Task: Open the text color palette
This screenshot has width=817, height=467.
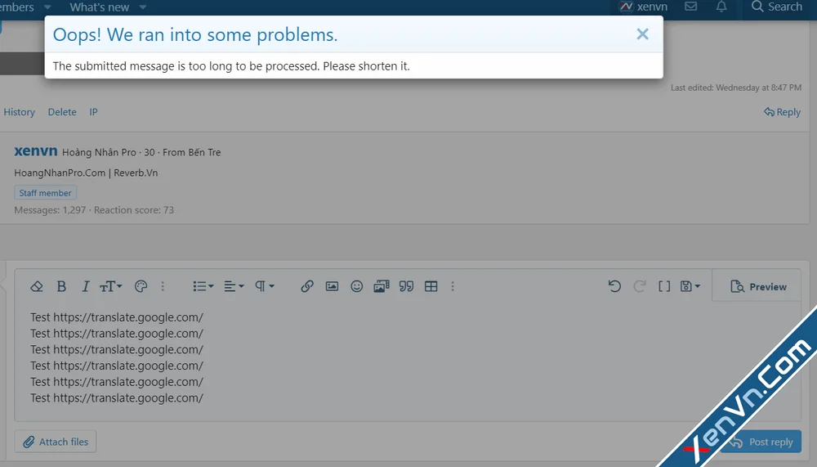Action: tap(141, 286)
